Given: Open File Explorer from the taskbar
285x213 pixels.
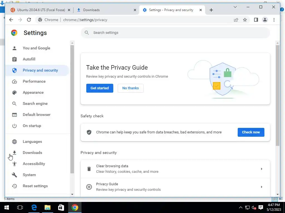Looking at the screenshot, I should point(47,207).
